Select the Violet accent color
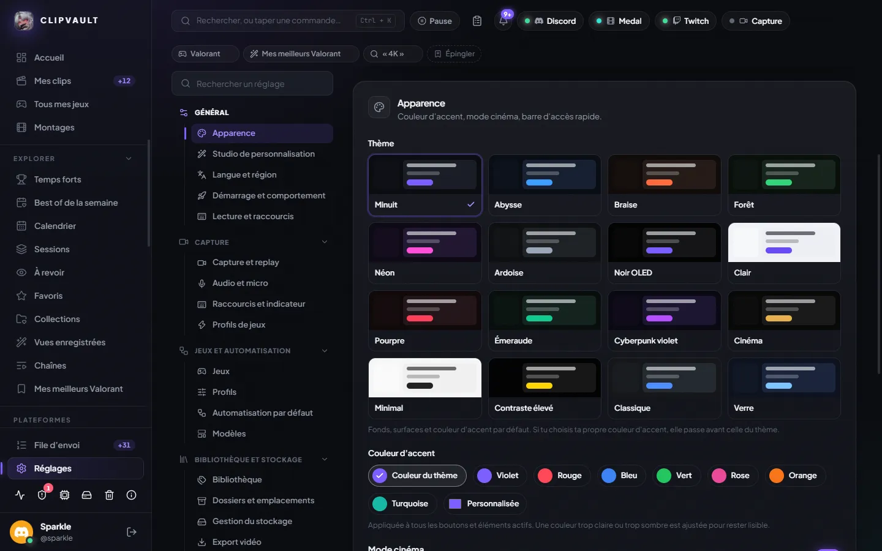 499,476
